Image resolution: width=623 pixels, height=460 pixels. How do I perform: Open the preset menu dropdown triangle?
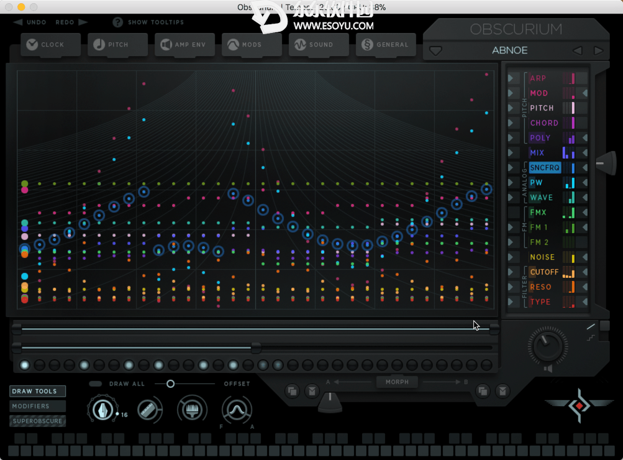click(436, 51)
